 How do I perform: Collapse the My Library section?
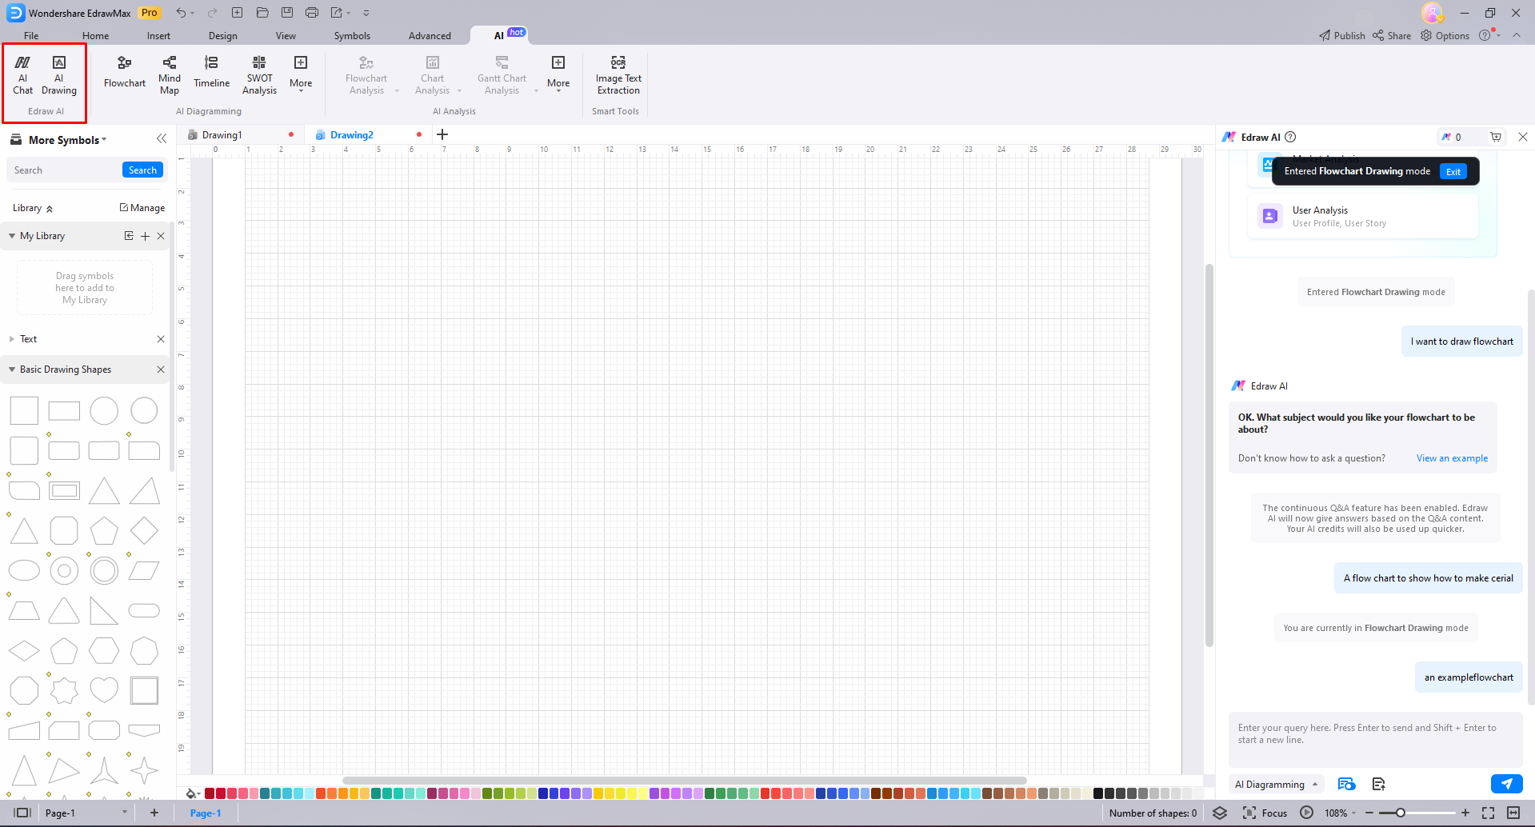pos(12,236)
